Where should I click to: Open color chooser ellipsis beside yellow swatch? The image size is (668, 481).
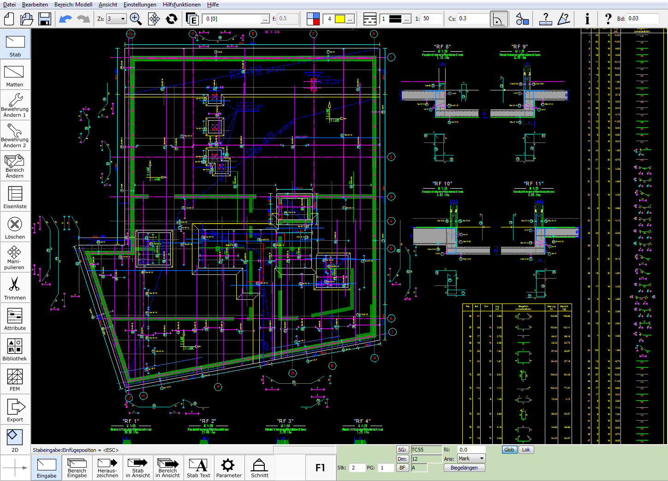(x=350, y=19)
